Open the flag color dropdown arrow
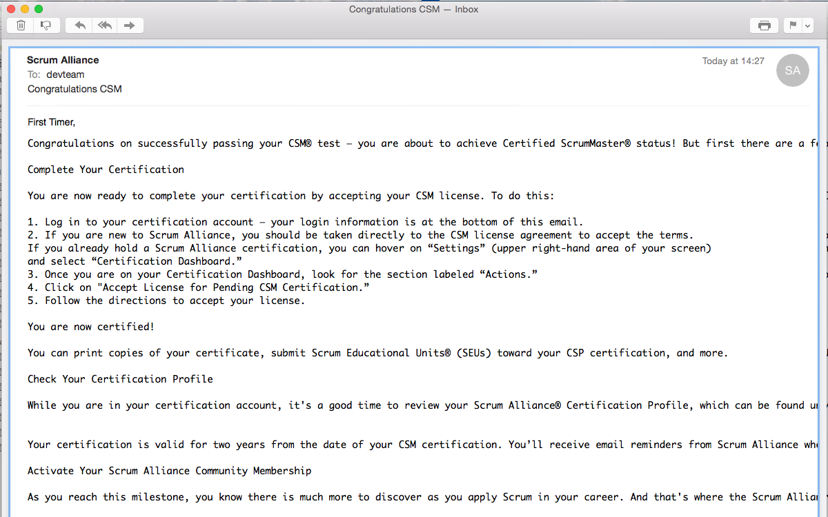828x517 pixels. click(807, 26)
